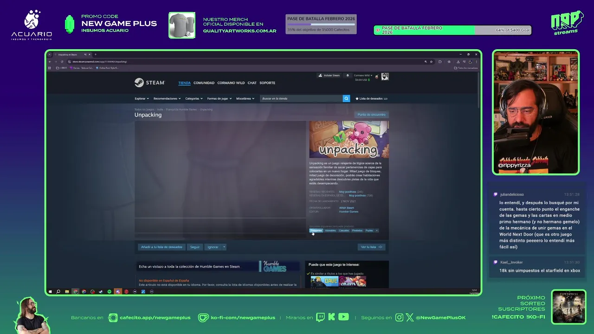Open the CORMANO WILD profile menu
The width and height of the screenshot is (594, 334).
click(x=231, y=83)
